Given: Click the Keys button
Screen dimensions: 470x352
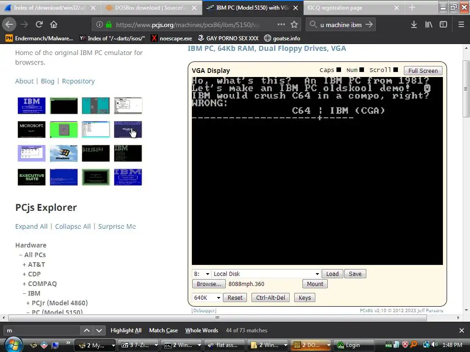Looking at the screenshot, I should [x=305, y=298].
